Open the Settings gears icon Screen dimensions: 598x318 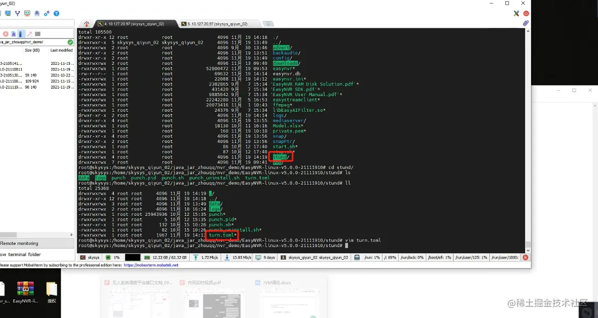click(x=46, y=13)
